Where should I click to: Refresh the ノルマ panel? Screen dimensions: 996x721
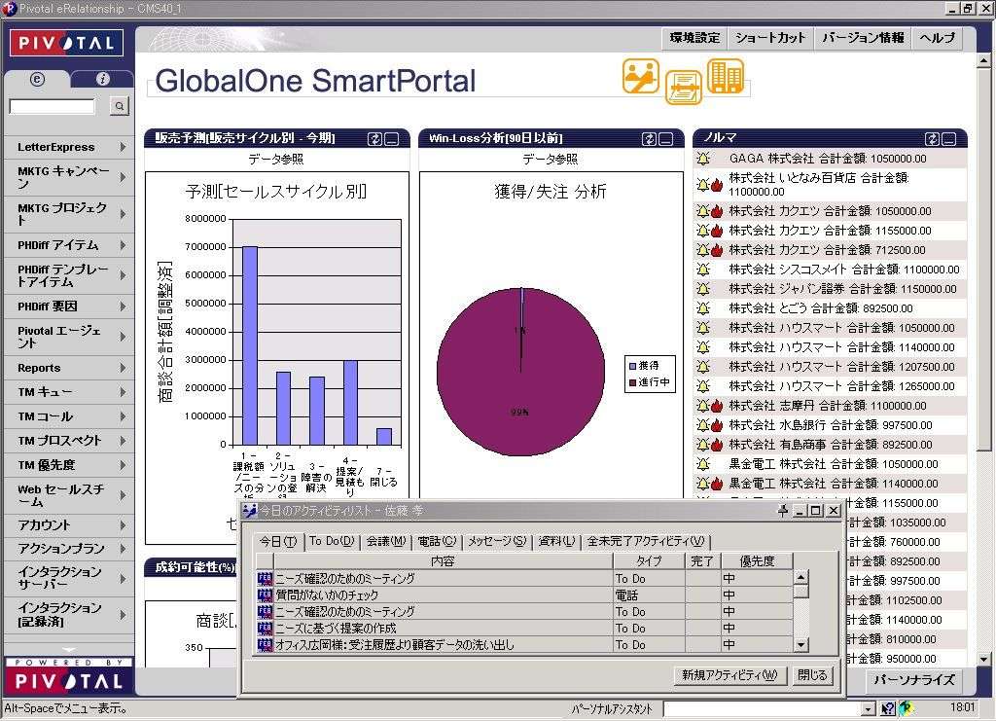pos(932,138)
